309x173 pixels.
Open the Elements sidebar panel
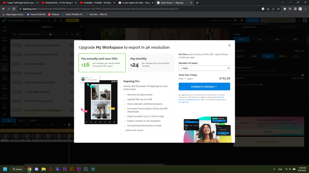click(x=4, y=96)
